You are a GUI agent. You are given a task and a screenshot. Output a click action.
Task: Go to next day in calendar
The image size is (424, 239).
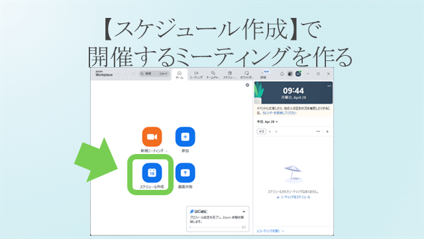276,131
